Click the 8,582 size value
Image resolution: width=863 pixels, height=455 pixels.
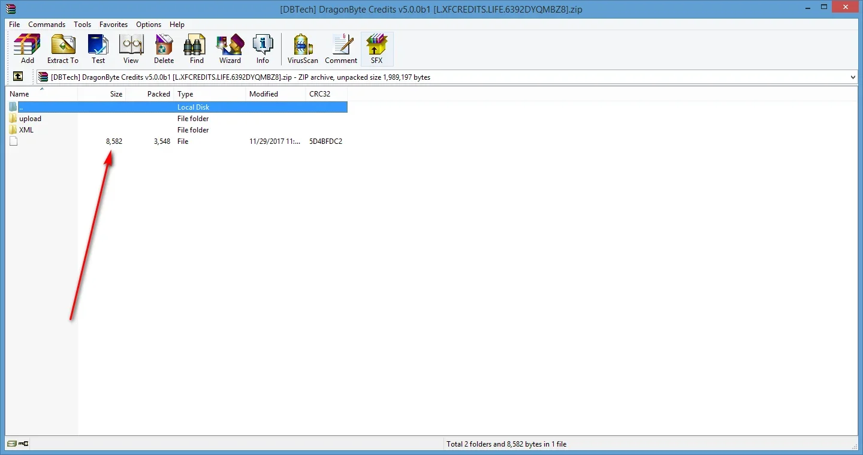coord(114,141)
